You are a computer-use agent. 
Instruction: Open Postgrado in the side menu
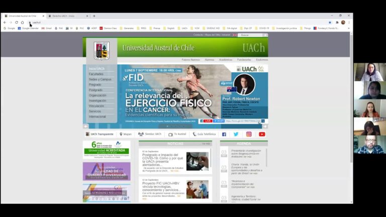coord(95,90)
